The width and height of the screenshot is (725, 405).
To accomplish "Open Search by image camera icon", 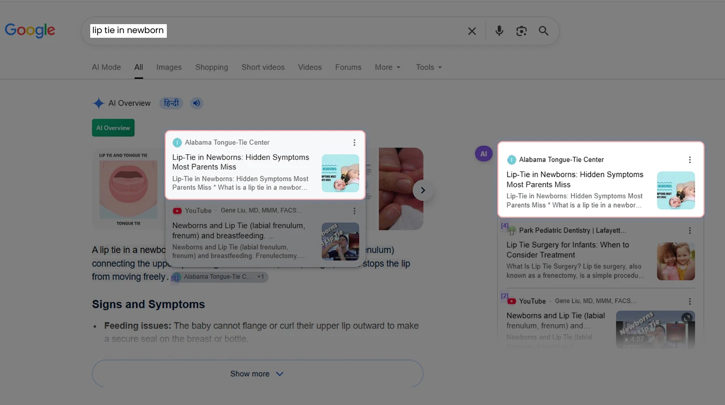I will tap(521, 31).
